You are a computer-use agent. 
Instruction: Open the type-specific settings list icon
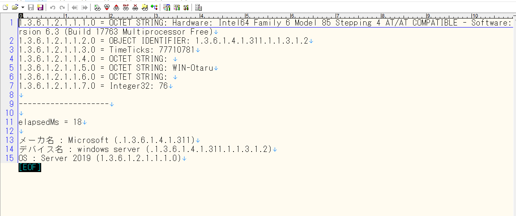pyautogui.click(x=167, y=7)
